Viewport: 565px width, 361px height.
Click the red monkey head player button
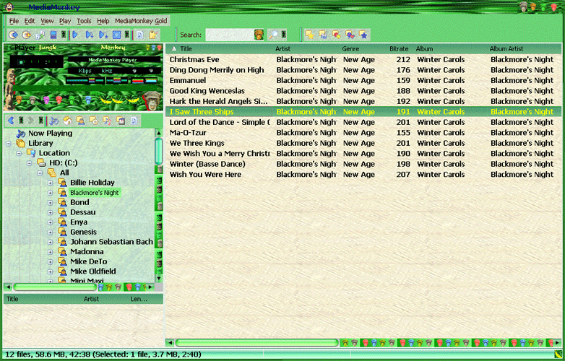click(59, 100)
